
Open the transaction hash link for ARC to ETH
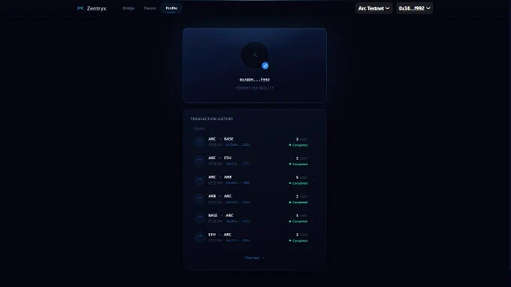tap(238, 164)
